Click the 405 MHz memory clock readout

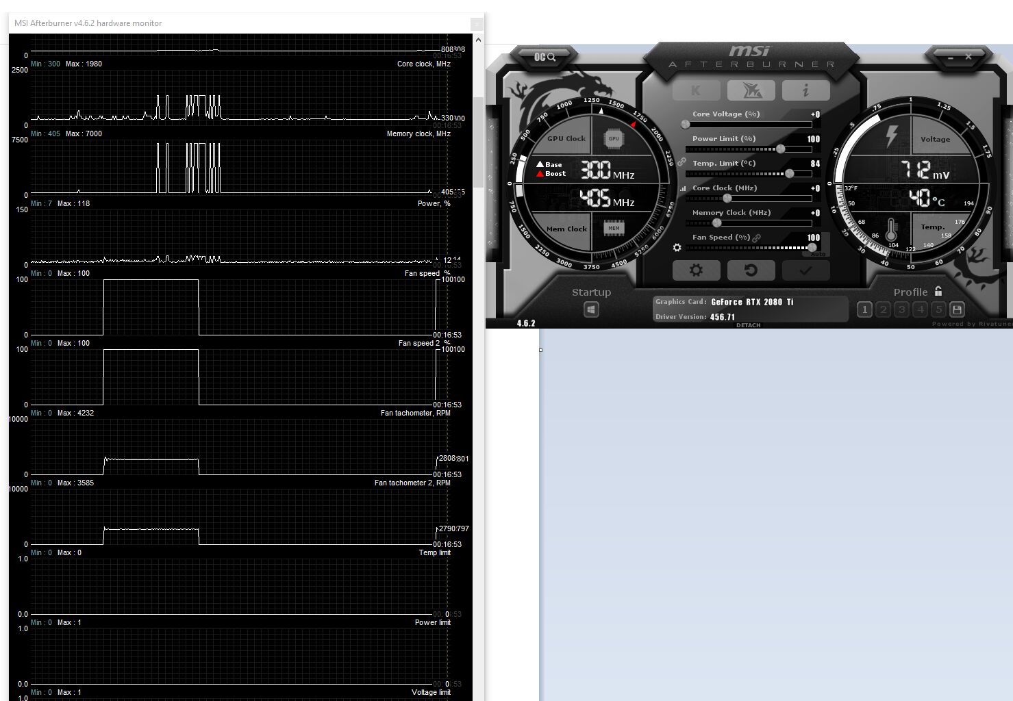(608, 198)
